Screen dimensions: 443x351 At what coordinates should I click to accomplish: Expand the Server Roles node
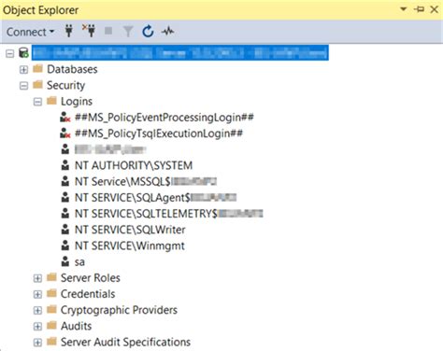click(x=37, y=278)
